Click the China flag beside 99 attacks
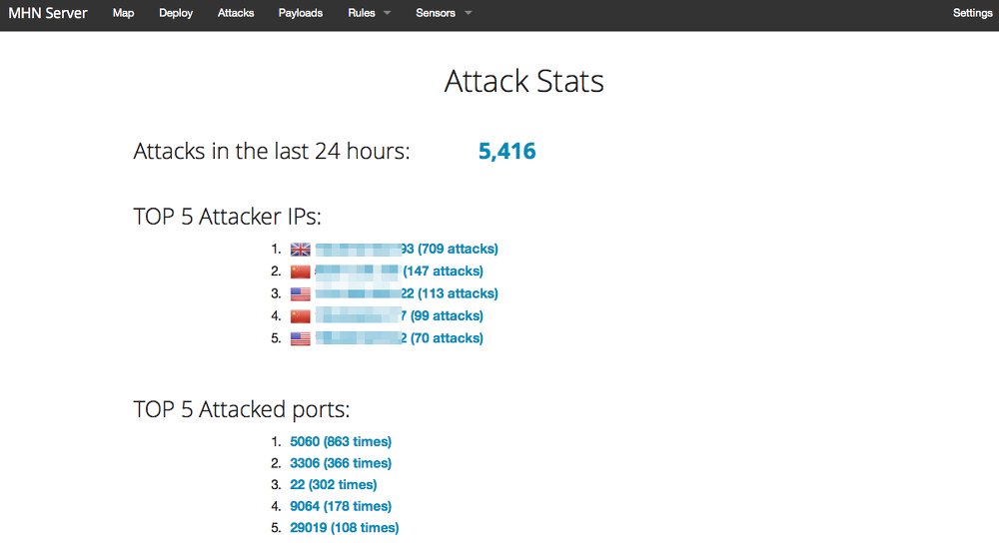 point(300,316)
